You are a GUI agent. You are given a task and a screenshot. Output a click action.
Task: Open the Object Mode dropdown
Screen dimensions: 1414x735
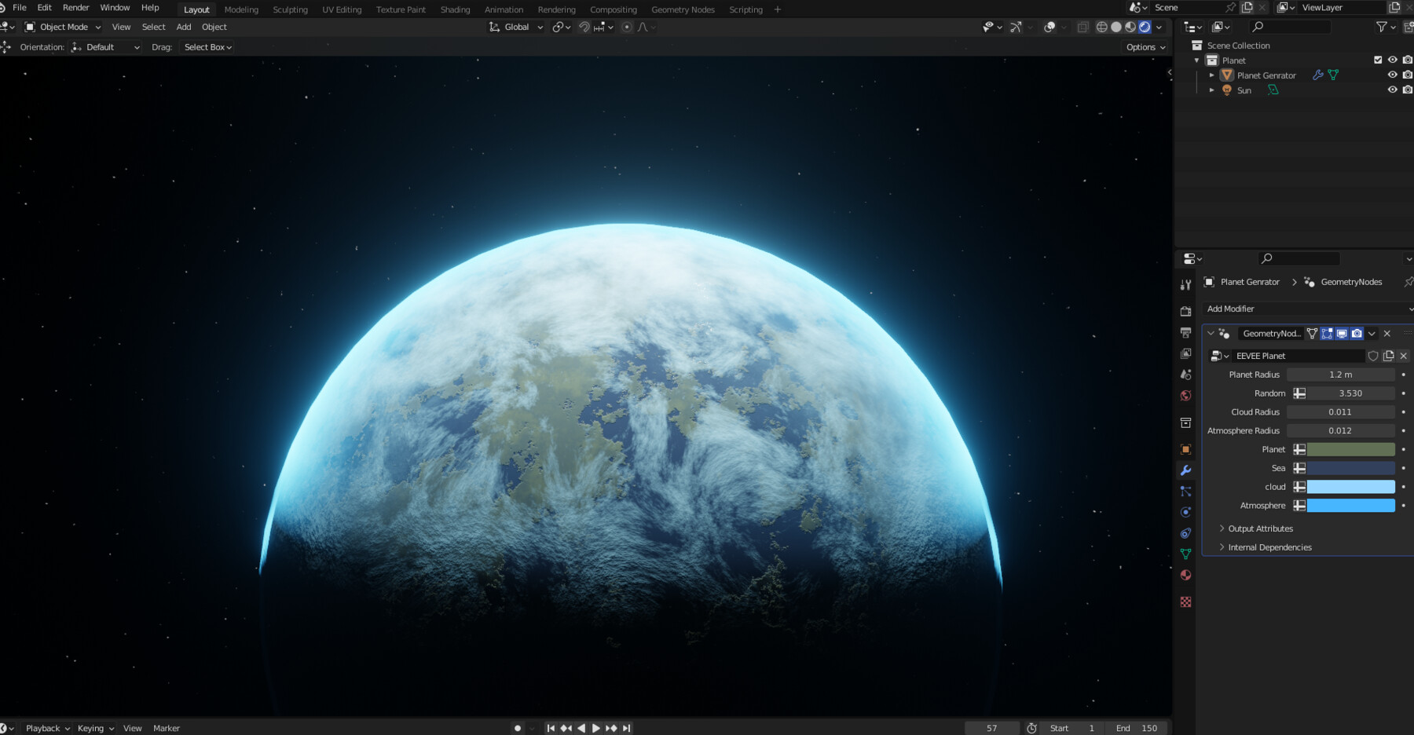coord(63,27)
